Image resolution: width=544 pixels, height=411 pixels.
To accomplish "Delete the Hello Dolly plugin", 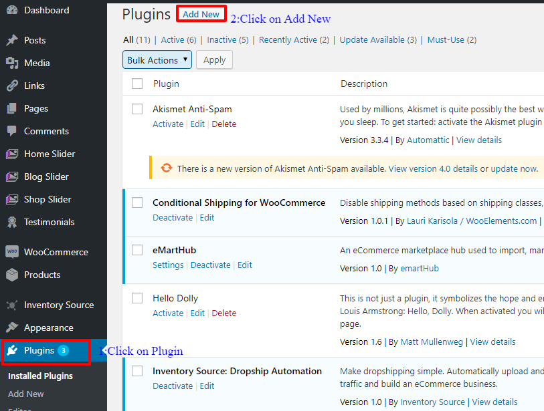I will tap(223, 313).
